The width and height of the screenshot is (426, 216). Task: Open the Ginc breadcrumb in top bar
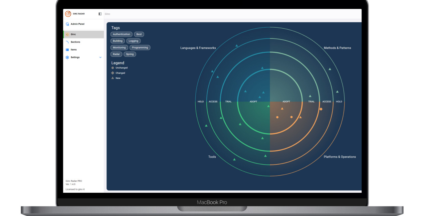pyautogui.click(x=107, y=14)
